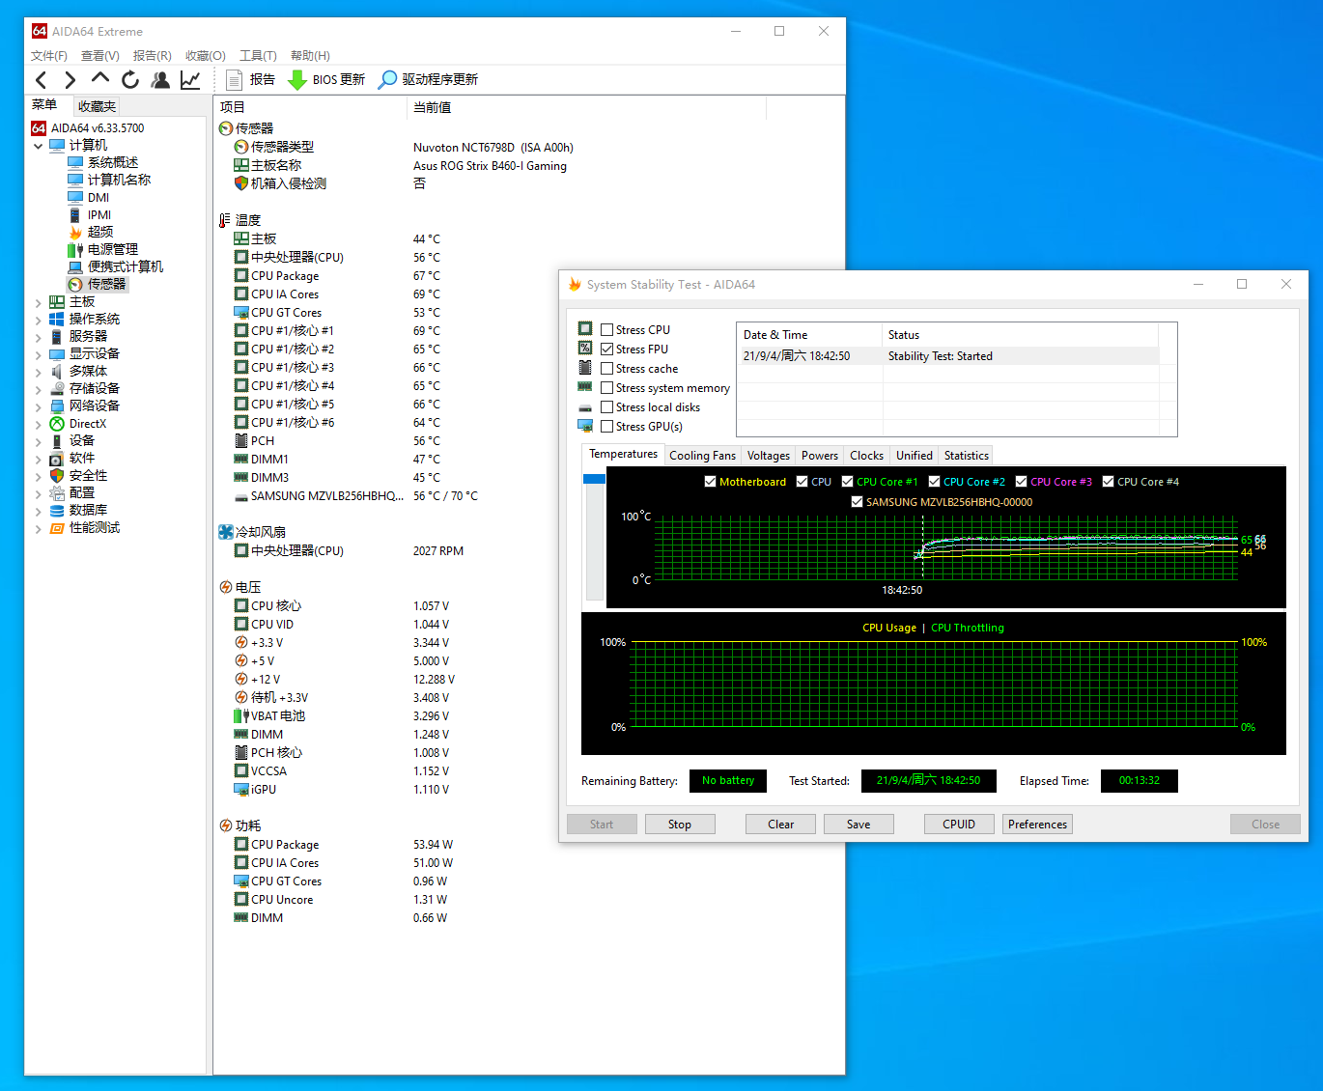Viewport: 1323px width, 1091px height.
Task: Enable the Stress CPU checkbox
Action: [606, 329]
